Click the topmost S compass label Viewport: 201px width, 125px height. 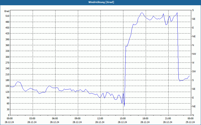click(193, 10)
